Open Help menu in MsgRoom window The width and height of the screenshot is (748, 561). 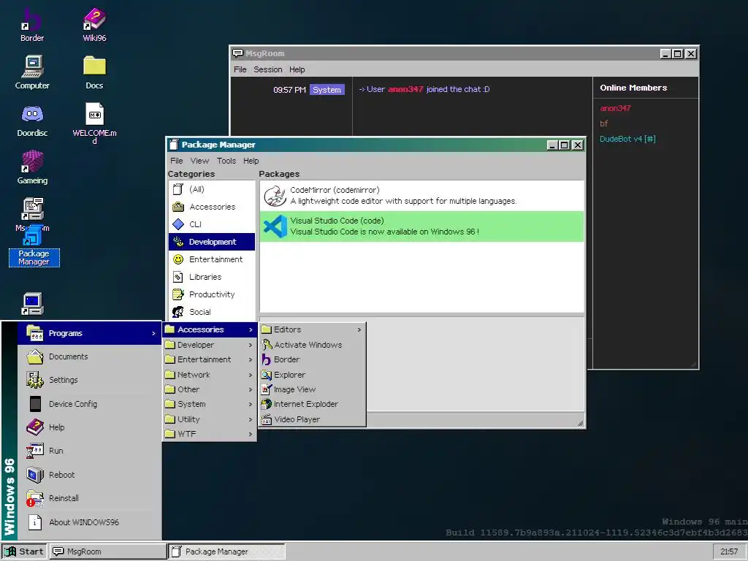click(297, 69)
